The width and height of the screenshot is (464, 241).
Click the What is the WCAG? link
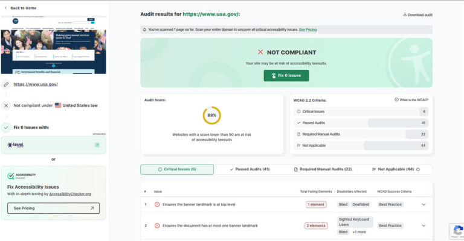pos(414,99)
